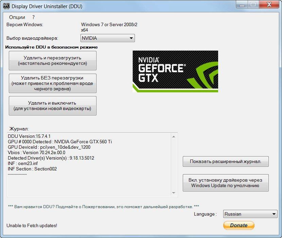Select the Detected Driver(s) Version(s) line

[51, 158]
